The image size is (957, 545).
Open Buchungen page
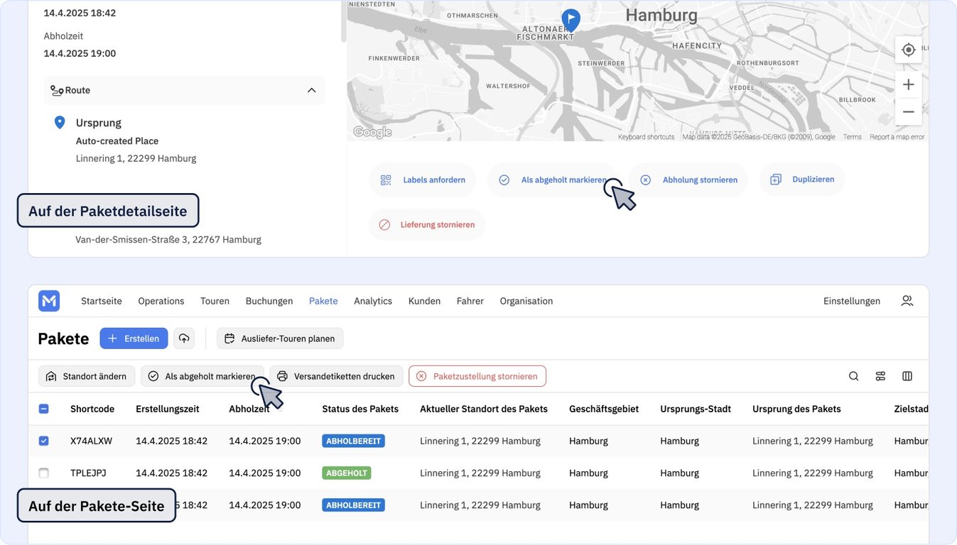click(269, 301)
